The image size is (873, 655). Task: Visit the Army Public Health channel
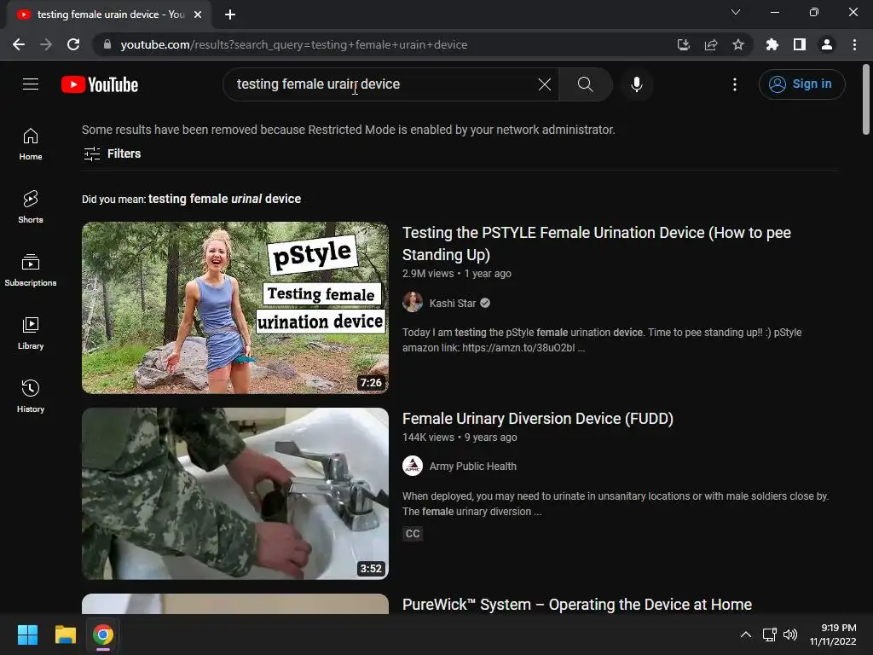[472, 467]
